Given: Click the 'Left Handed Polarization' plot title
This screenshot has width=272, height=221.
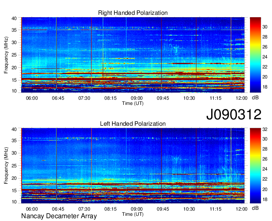Looking at the screenshot, I should tap(133, 124).
